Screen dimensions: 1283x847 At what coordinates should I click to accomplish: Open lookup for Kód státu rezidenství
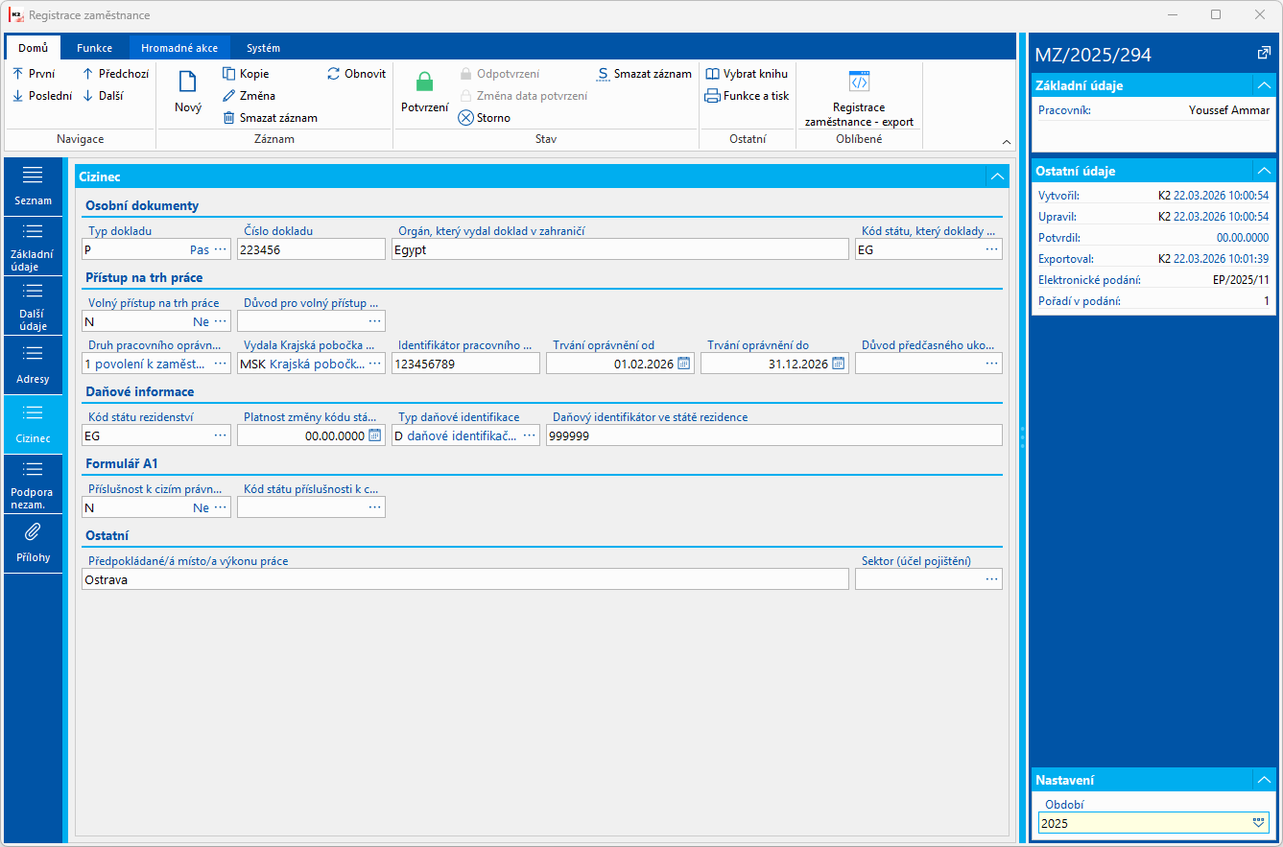tap(221, 435)
